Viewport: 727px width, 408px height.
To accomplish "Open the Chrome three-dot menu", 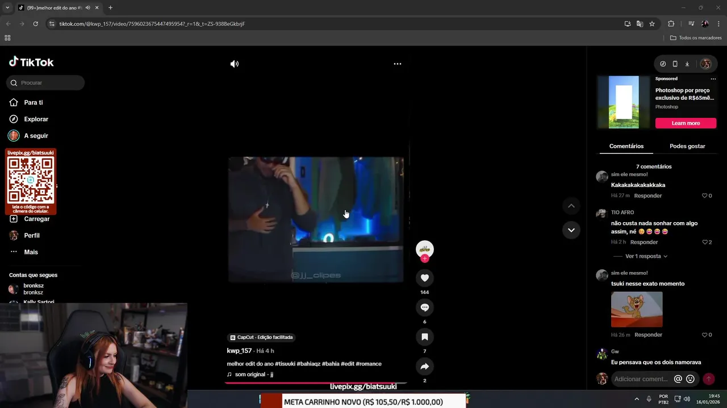I will pyautogui.click(x=719, y=24).
